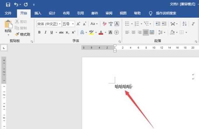This screenshot has width=199, height=129.
Task: Click the 粘贴 (Paste) button
Action: (8, 28)
